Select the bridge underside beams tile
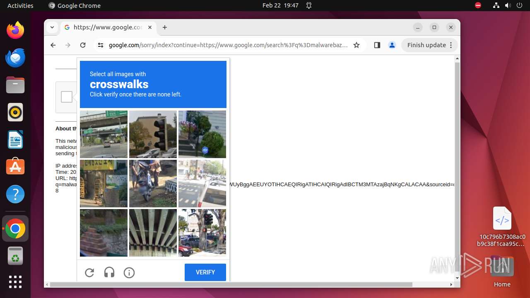Image resolution: width=530 pixels, height=298 pixels. [x=153, y=233]
